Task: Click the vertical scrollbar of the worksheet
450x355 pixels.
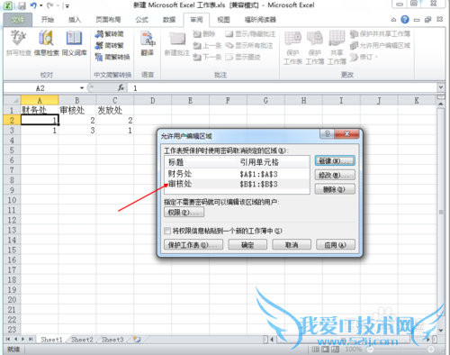Action: 441,212
